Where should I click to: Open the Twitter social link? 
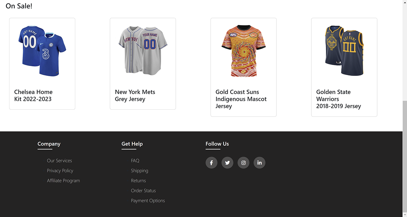pos(227,163)
